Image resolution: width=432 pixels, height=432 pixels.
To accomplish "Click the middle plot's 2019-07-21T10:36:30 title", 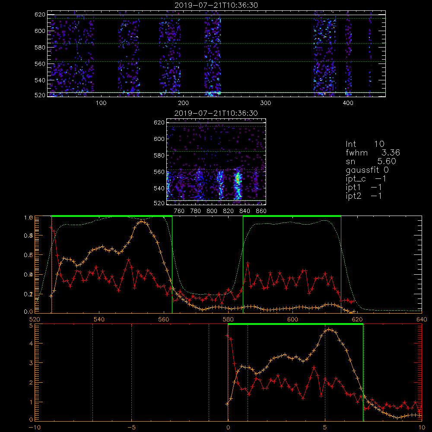I will [x=216, y=113].
